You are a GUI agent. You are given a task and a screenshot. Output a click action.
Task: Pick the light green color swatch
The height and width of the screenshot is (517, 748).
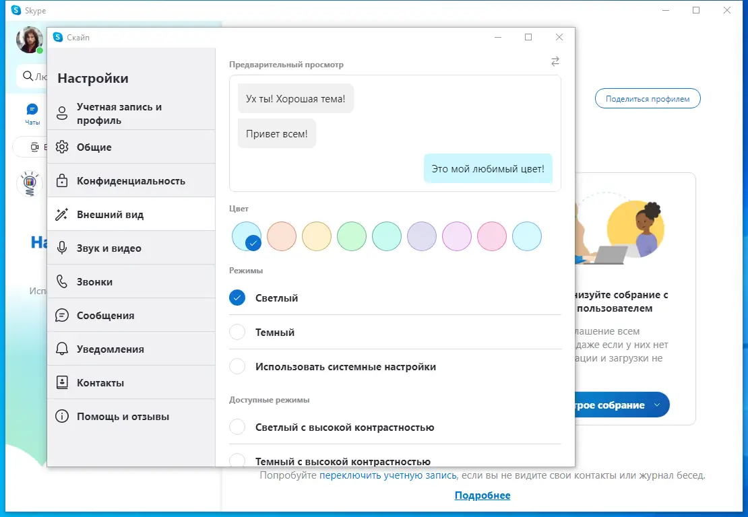point(352,236)
